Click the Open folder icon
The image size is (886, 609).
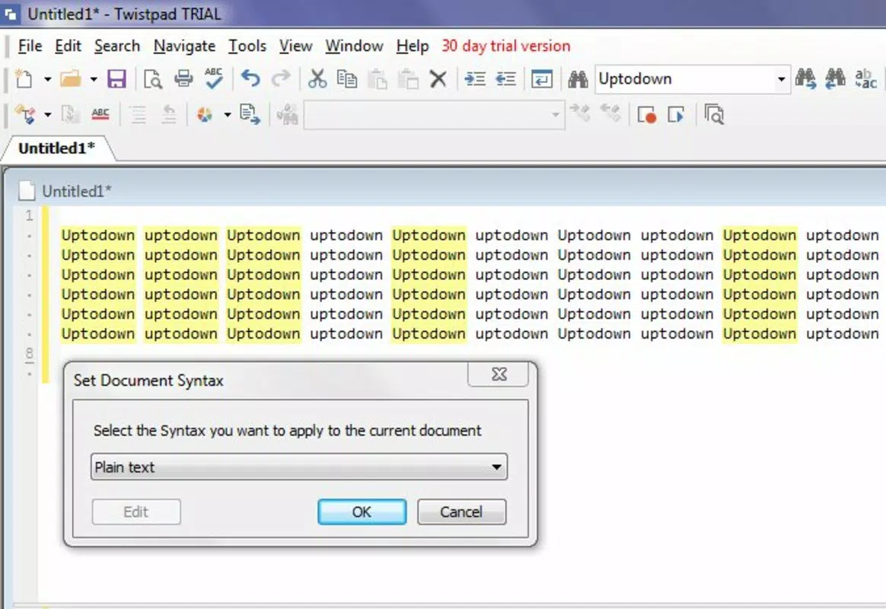click(71, 79)
